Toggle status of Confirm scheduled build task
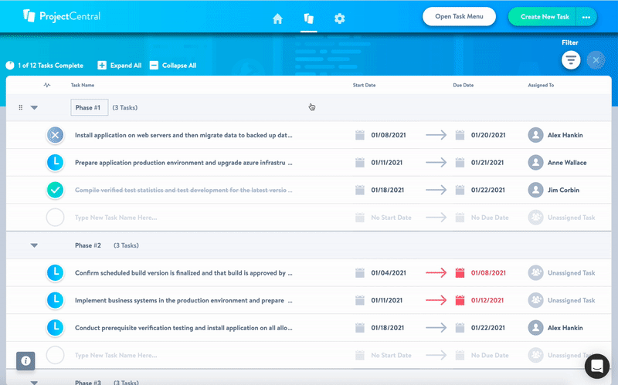 55,273
